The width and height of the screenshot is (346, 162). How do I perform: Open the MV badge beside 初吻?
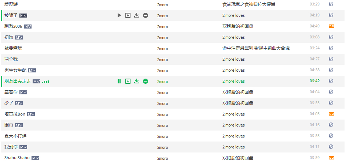[19, 38]
